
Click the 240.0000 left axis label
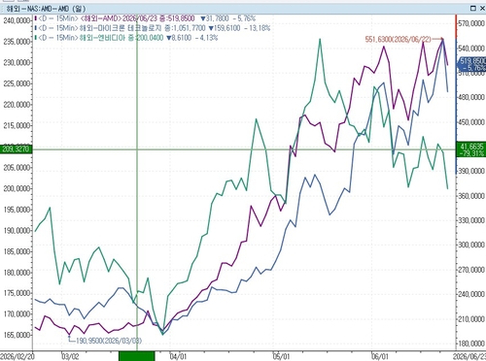click(17, 20)
